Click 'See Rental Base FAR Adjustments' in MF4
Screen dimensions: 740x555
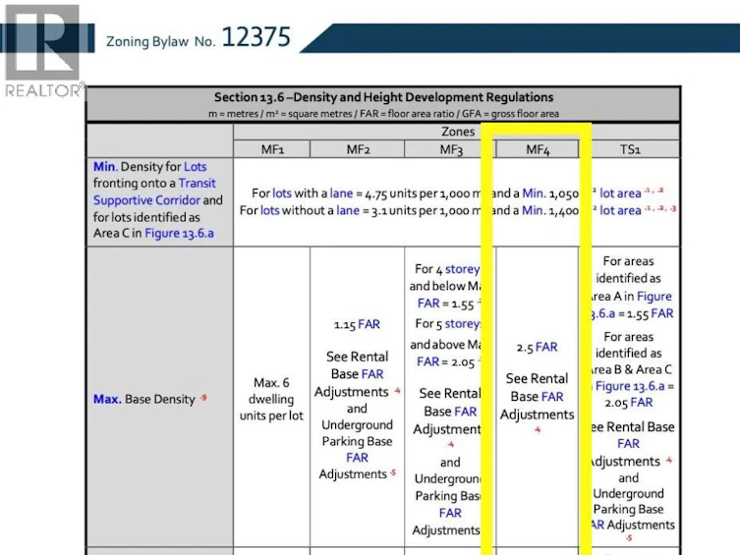click(x=538, y=397)
